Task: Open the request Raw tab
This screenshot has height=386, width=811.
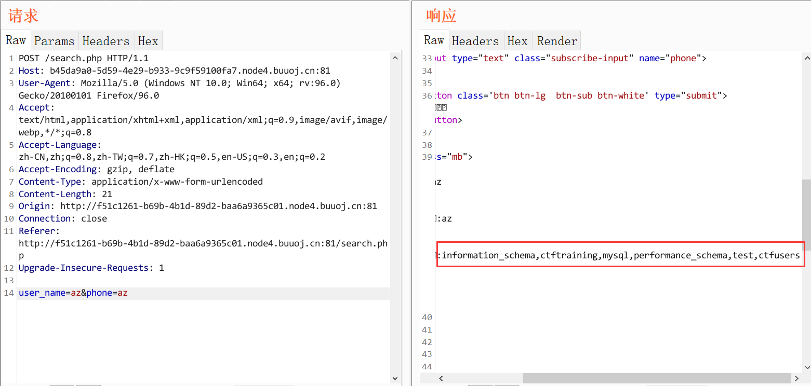Action: click(x=16, y=40)
